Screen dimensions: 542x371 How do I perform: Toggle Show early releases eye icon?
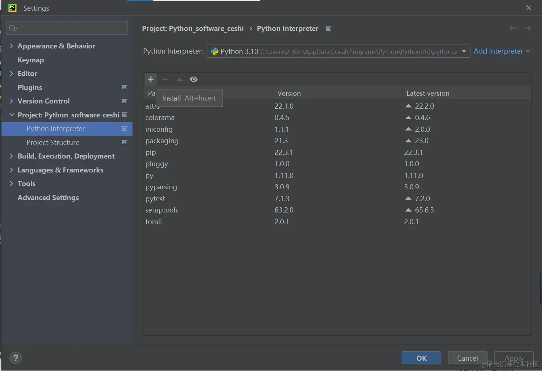194,79
